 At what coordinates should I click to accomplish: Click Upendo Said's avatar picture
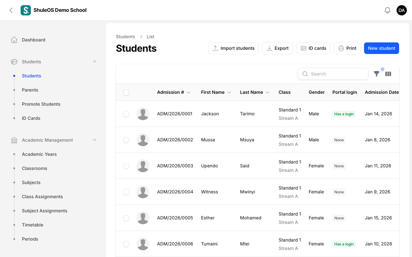pyautogui.click(x=143, y=166)
